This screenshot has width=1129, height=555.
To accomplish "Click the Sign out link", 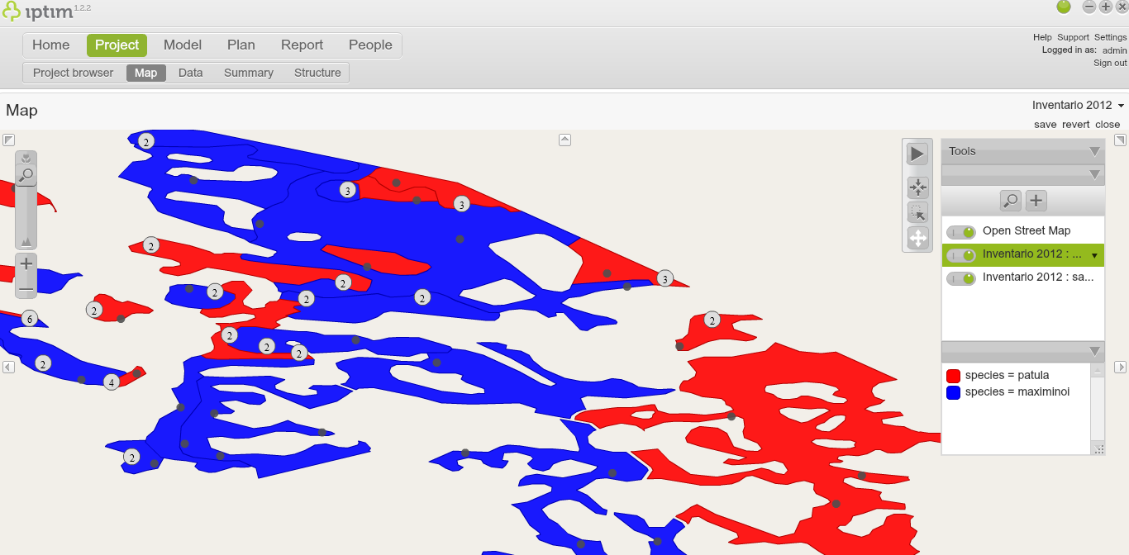I will coord(1109,63).
